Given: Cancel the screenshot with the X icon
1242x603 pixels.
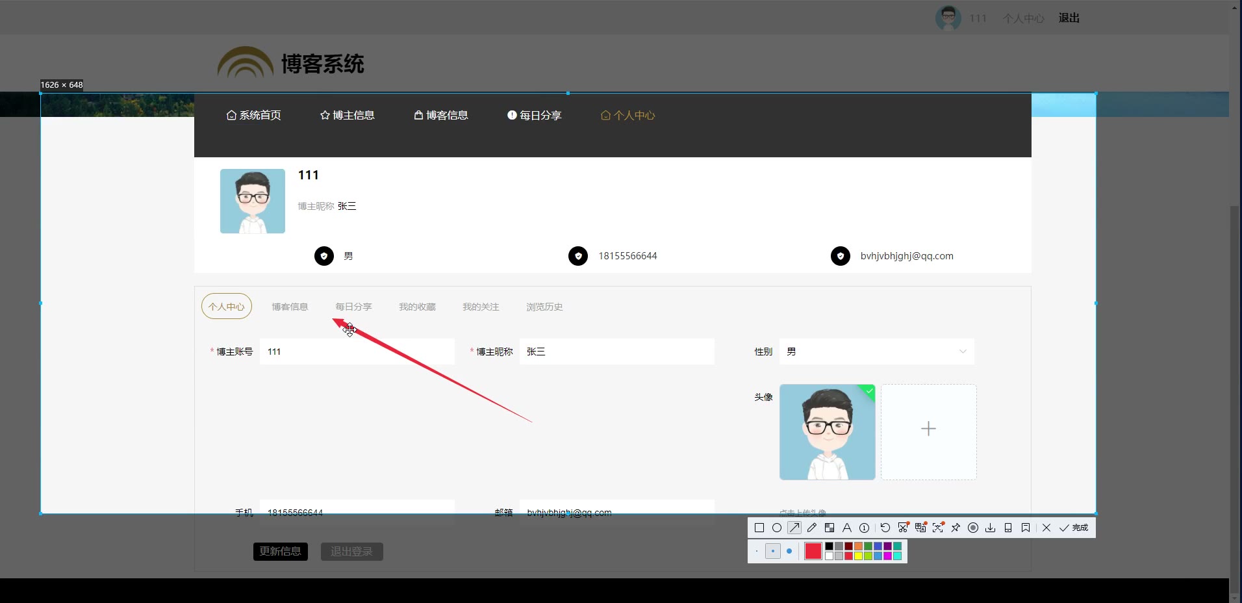Looking at the screenshot, I should pos(1046,528).
